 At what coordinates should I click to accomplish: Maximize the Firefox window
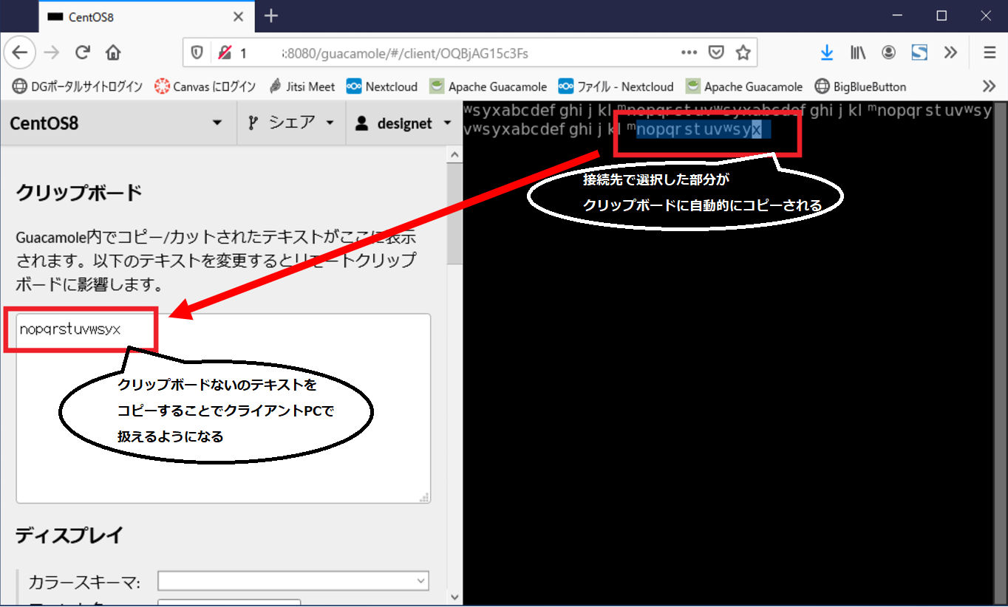[x=941, y=16]
